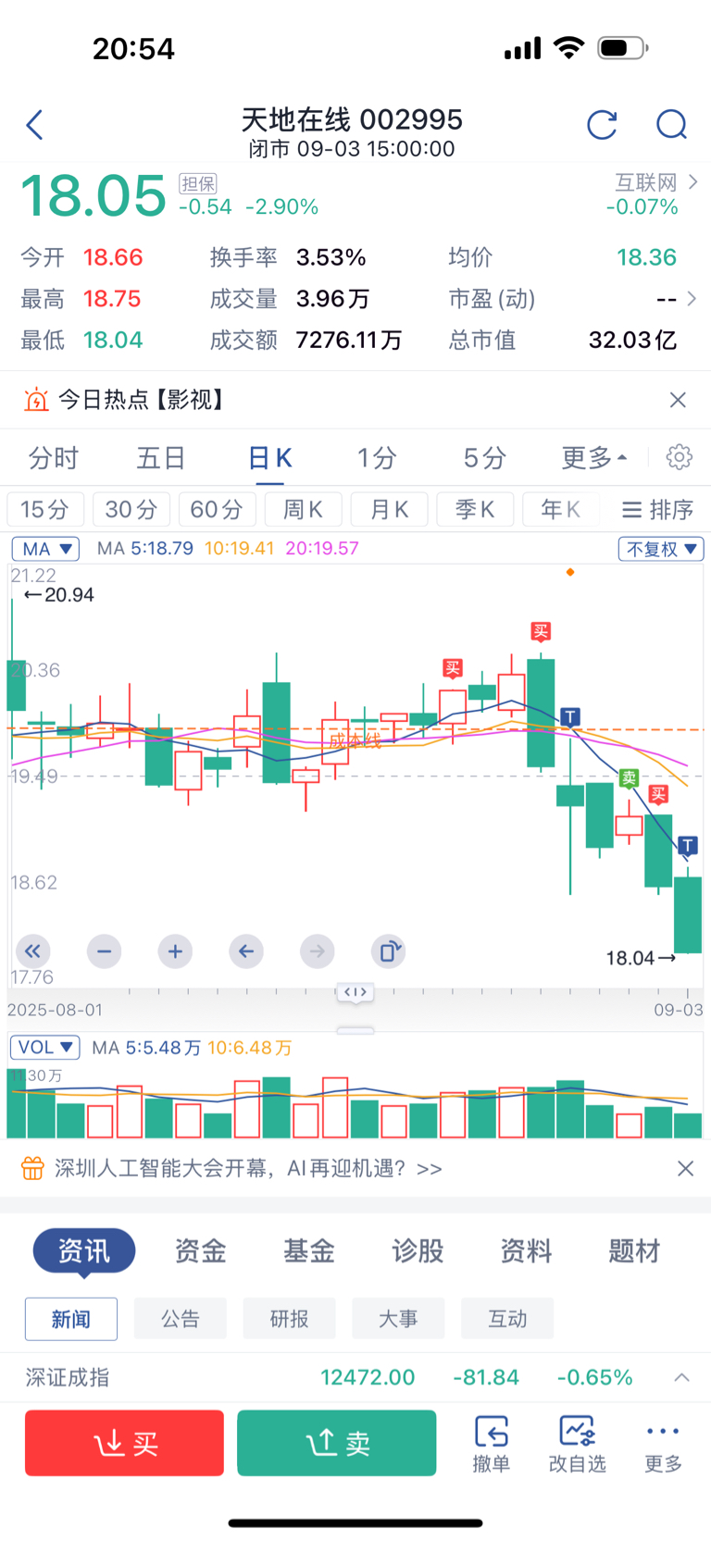Open the 诊股 section tab
Viewport: 711px width, 1541px height.
(x=418, y=1251)
